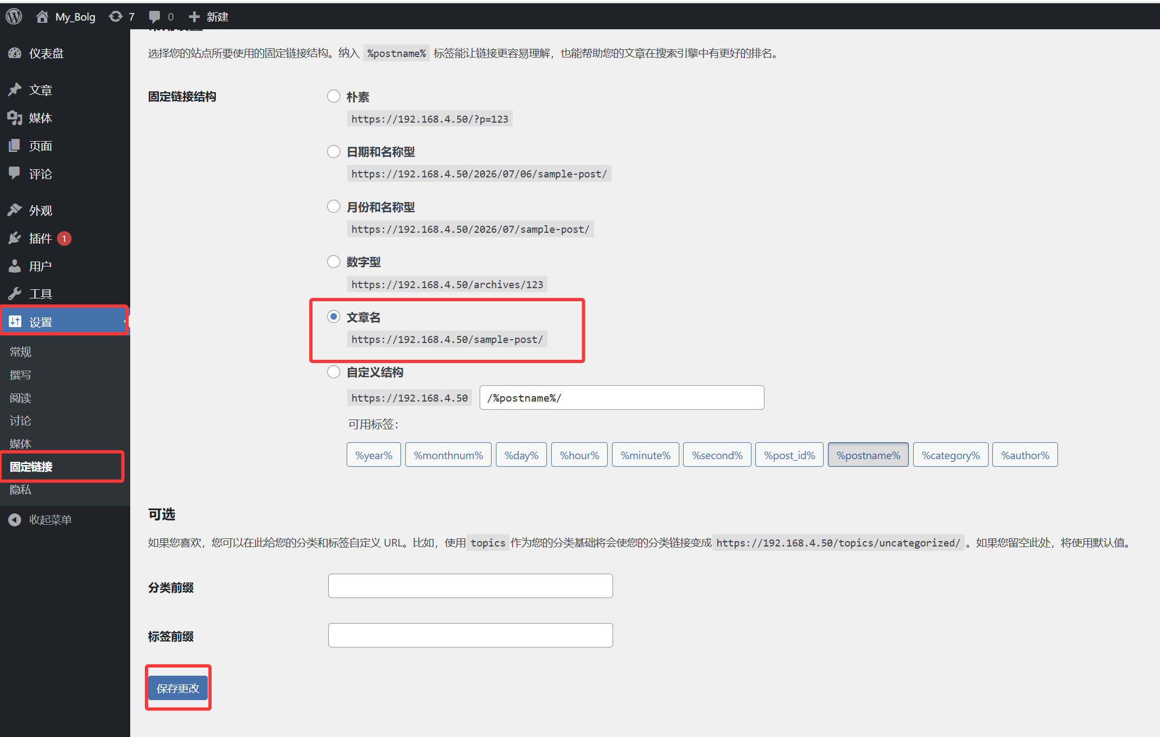
Task: Click the 文章名 option label
Action: point(364,317)
